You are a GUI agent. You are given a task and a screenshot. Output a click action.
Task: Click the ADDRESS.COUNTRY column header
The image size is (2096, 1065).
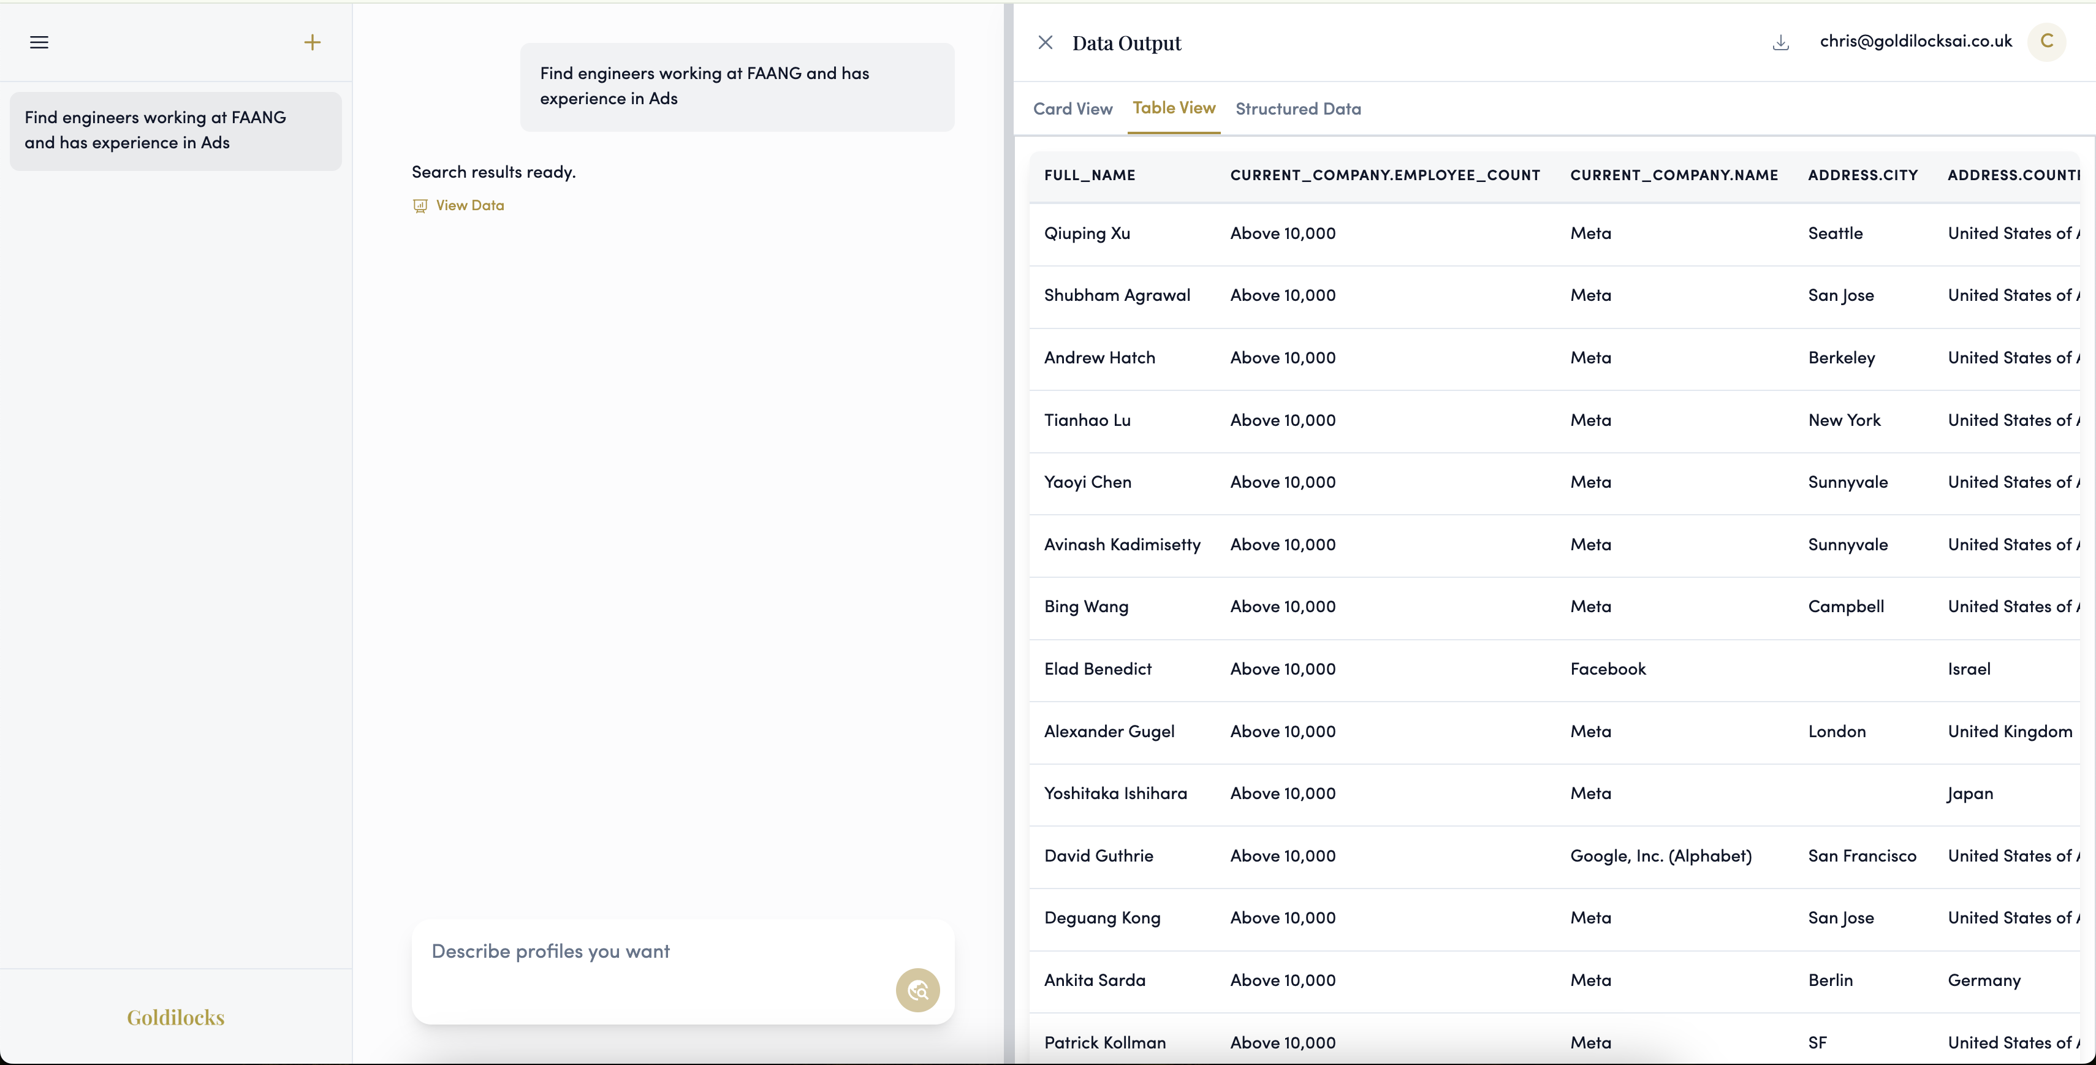pyautogui.click(x=2014, y=175)
